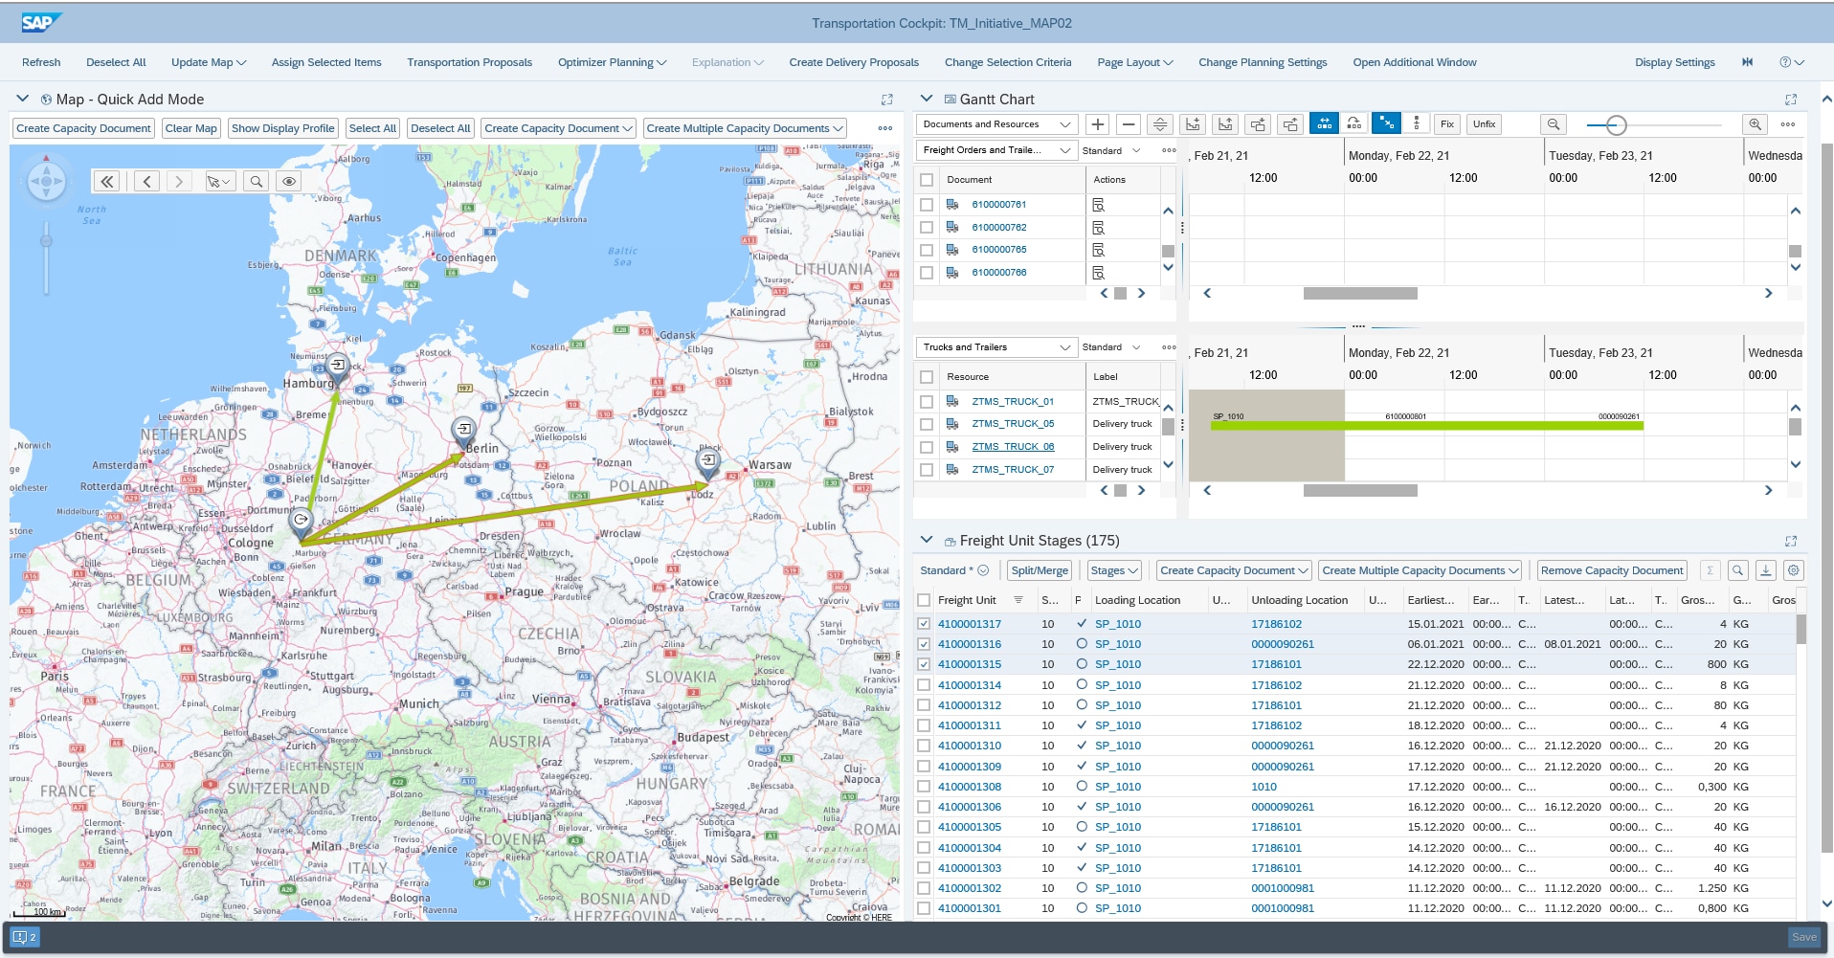Toggle the highlighted Gantt fit-to-width icon
Viewport: 1834px width, 958px height.
pyautogui.click(x=1324, y=123)
